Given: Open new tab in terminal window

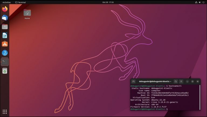Looking at the screenshot, I should tap(133, 81).
